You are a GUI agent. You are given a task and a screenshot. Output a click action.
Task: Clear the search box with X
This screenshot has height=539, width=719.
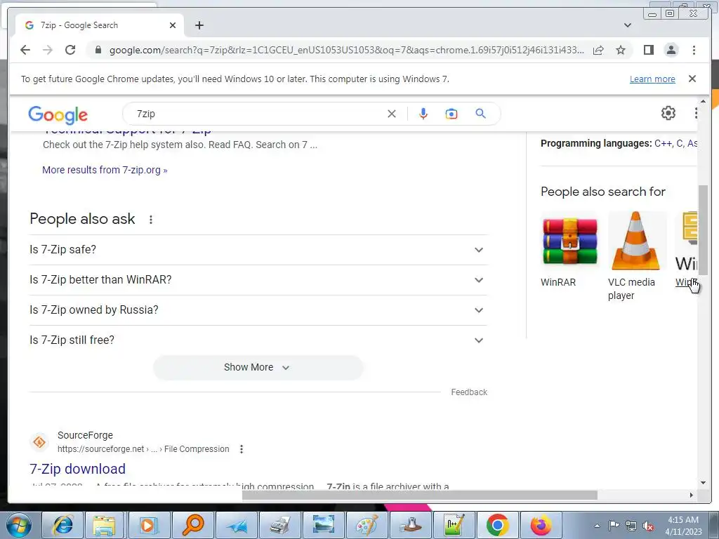point(391,114)
